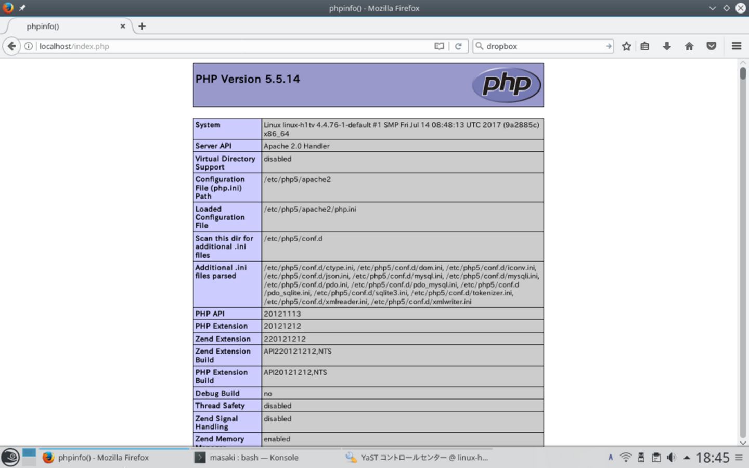This screenshot has height=468, width=749.
Task: Go to the Firefox home page
Action: tap(689, 46)
